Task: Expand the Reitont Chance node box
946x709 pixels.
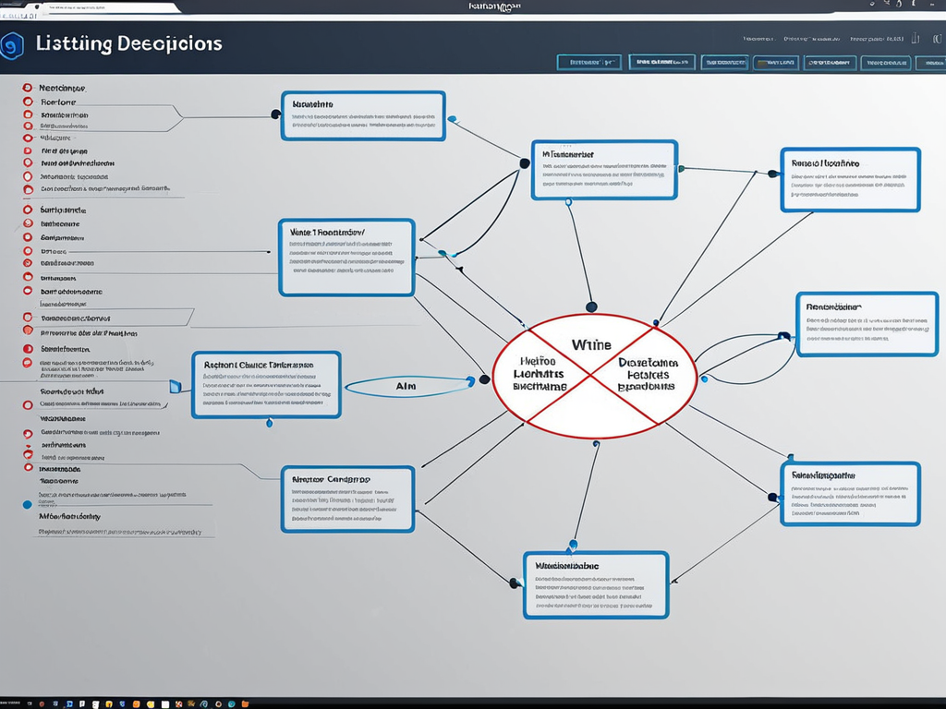Action: [266, 384]
